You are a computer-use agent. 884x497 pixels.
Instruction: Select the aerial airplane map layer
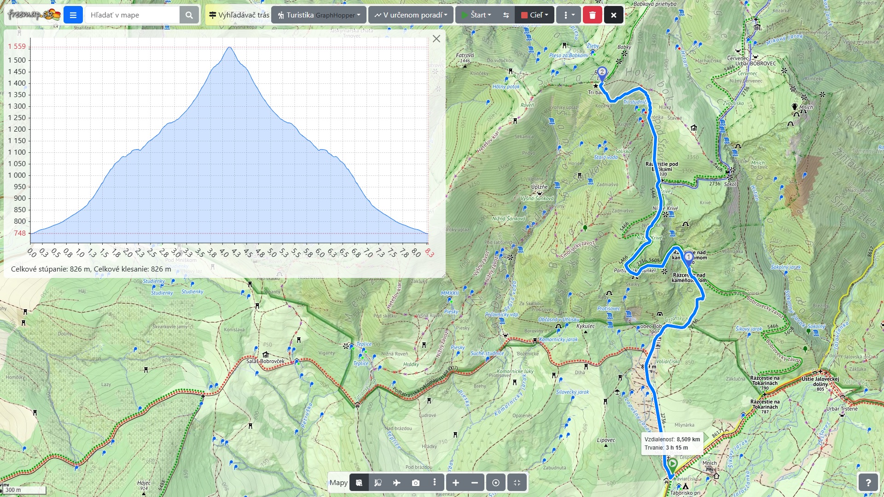click(396, 483)
